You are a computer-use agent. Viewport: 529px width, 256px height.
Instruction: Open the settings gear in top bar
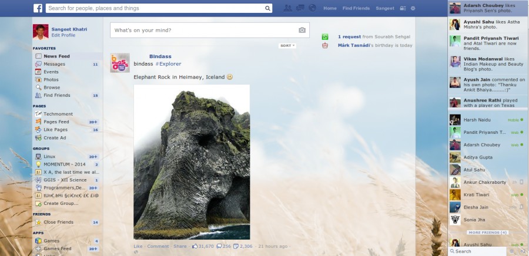tap(413, 8)
